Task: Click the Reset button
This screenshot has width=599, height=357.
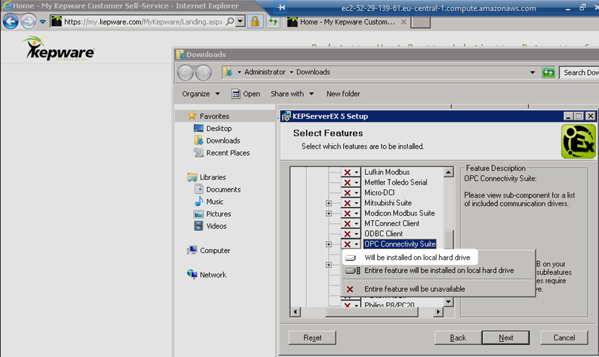Action: pyautogui.click(x=312, y=338)
